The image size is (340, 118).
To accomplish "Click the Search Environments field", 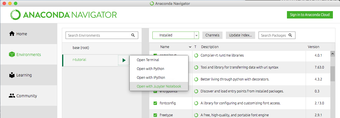I will pyautogui.click(x=102, y=35).
